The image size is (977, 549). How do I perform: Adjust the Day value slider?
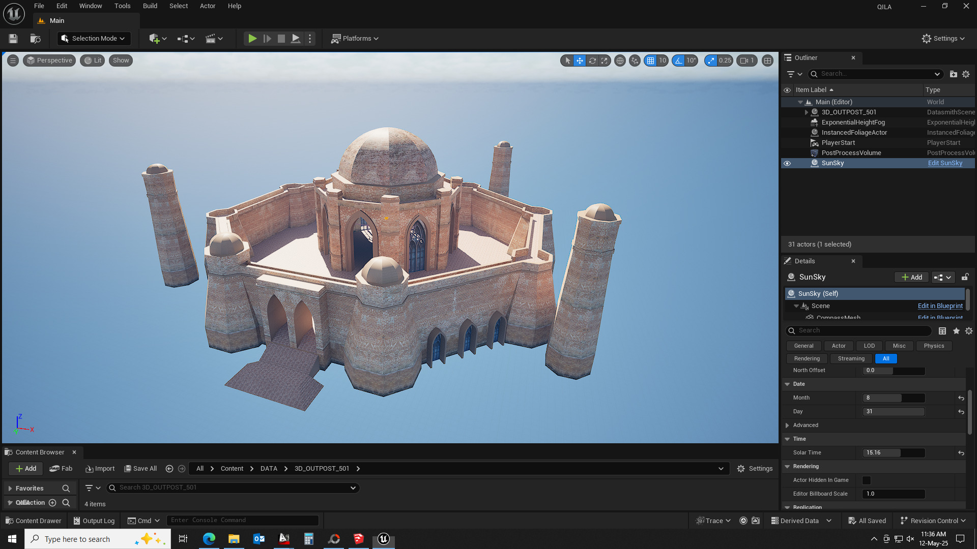[x=894, y=412]
